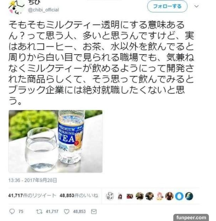The height and width of the screenshot is (221, 216).
Task: Click the retweet arrows icon
Action: tap(39, 211)
